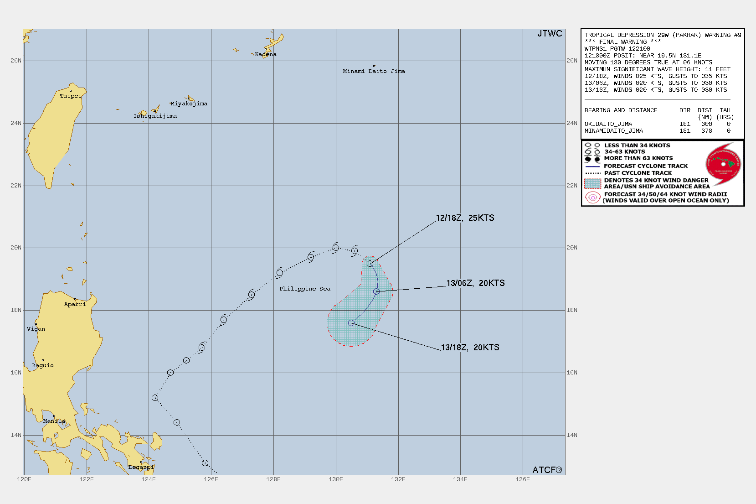Click the past track marker near 13N 126E
Screen dimensions: 756x504
pyautogui.click(x=205, y=463)
